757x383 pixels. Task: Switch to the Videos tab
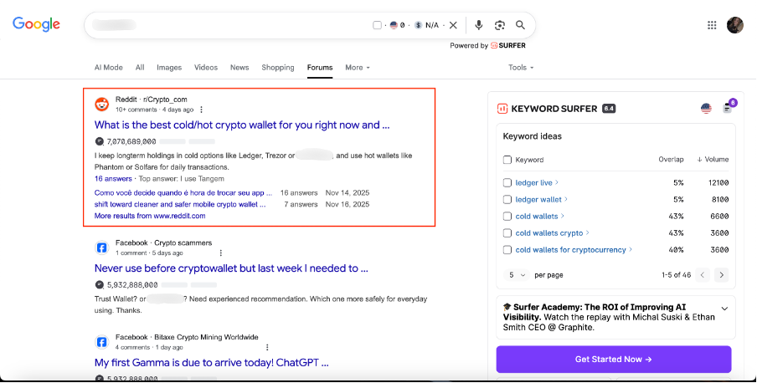point(206,68)
